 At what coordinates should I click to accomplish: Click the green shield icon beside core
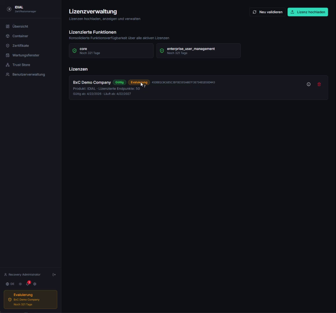click(x=74, y=51)
